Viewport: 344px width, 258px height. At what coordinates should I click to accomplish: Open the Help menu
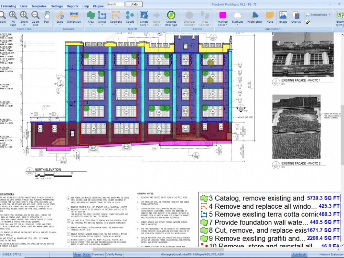point(86,6)
